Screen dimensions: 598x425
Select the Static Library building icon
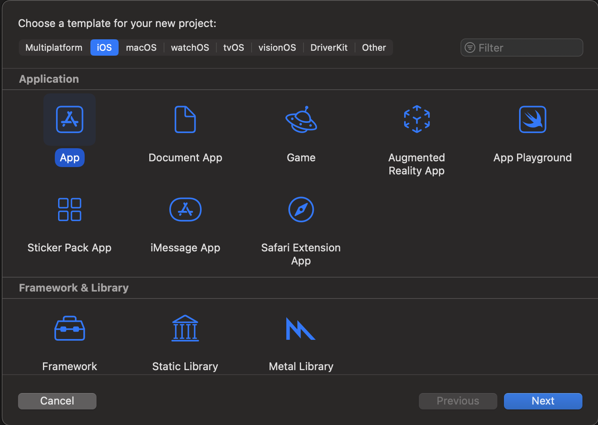pyautogui.click(x=185, y=328)
